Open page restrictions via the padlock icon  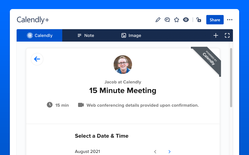pos(199,20)
